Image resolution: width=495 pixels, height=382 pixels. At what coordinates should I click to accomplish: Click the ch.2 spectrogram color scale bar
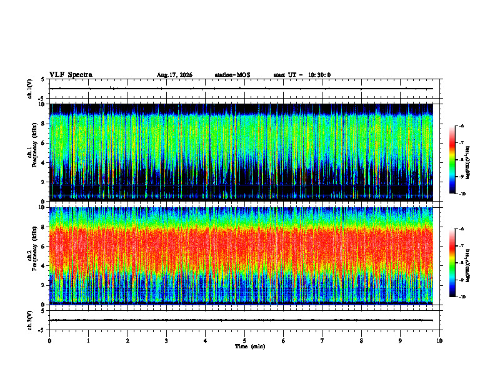click(x=452, y=263)
